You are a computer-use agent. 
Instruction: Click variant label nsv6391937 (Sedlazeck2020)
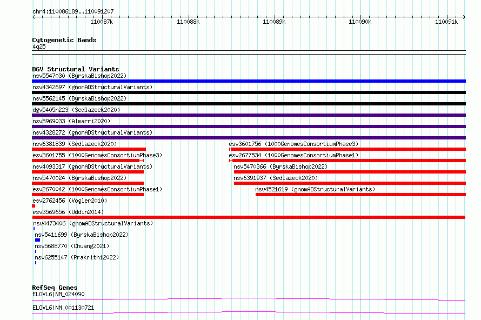coord(276,178)
